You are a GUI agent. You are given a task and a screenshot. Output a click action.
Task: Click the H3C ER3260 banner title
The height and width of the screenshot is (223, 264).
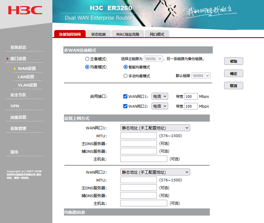(x=111, y=8)
